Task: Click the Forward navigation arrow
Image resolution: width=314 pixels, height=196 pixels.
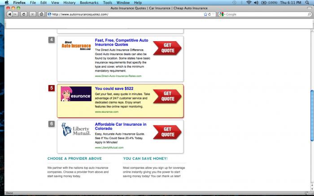Action: [15, 14]
